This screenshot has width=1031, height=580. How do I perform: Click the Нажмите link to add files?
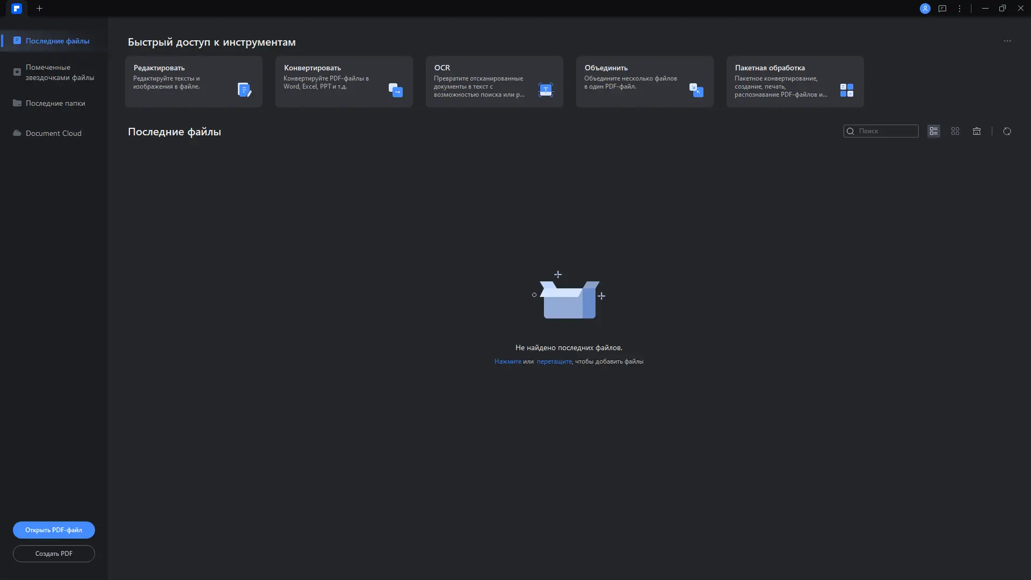[x=507, y=362]
